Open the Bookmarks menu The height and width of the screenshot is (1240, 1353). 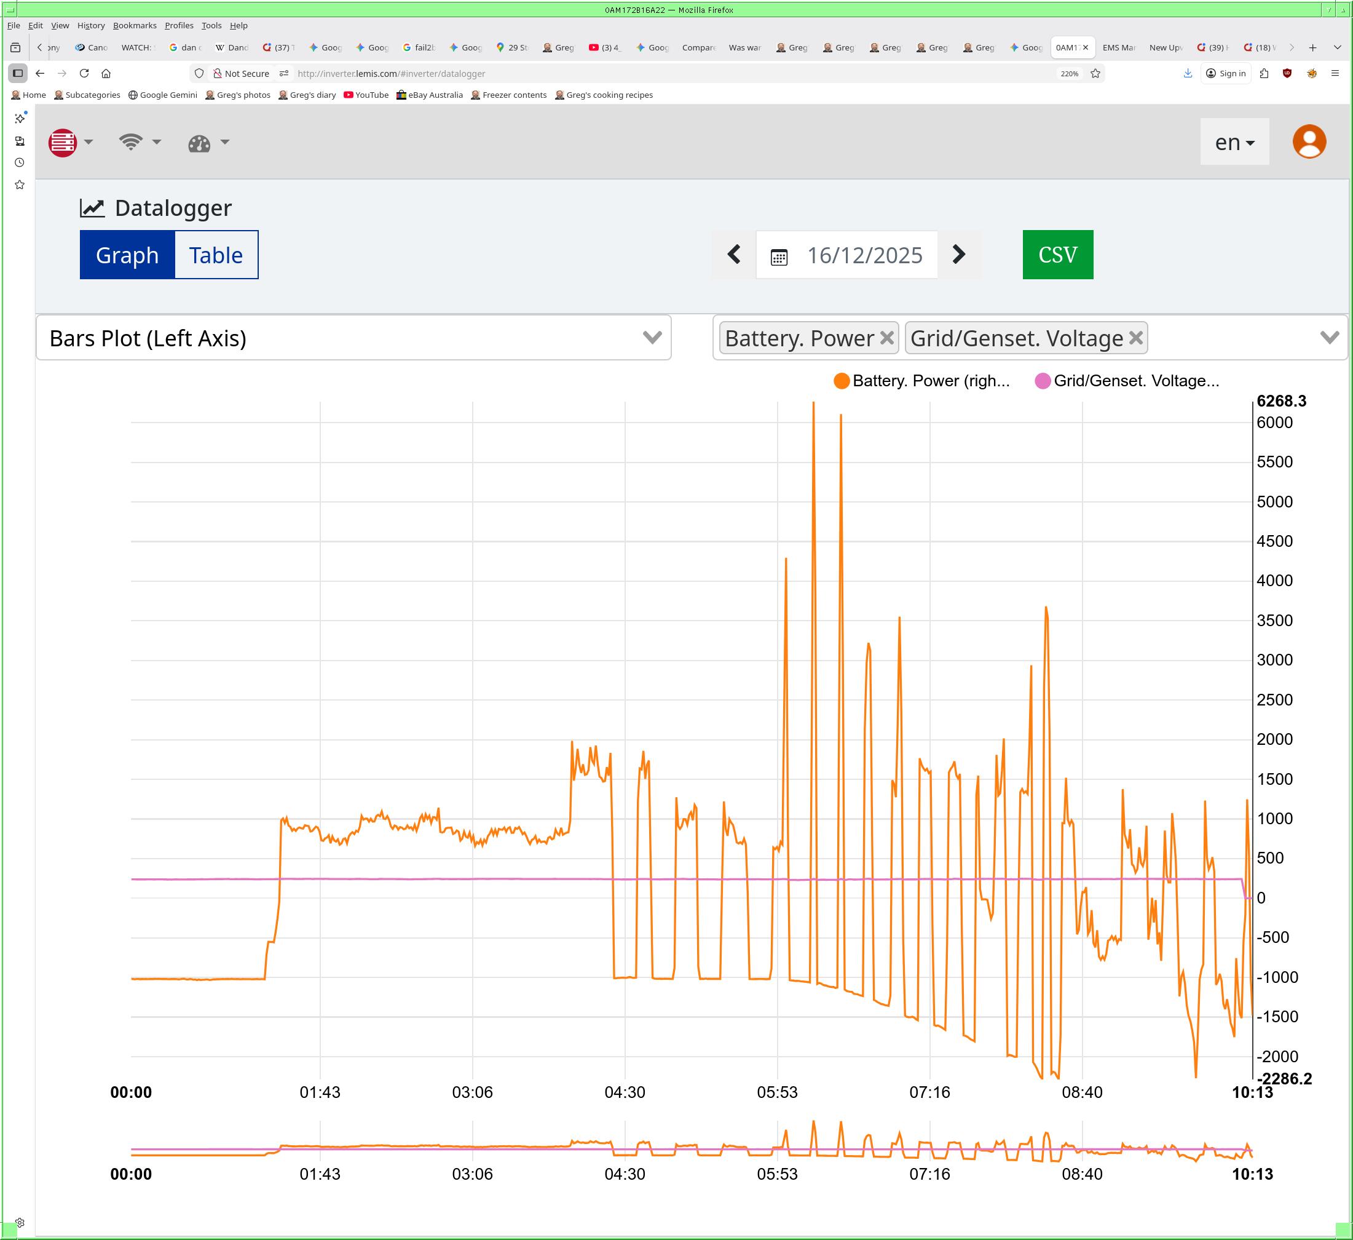click(134, 25)
